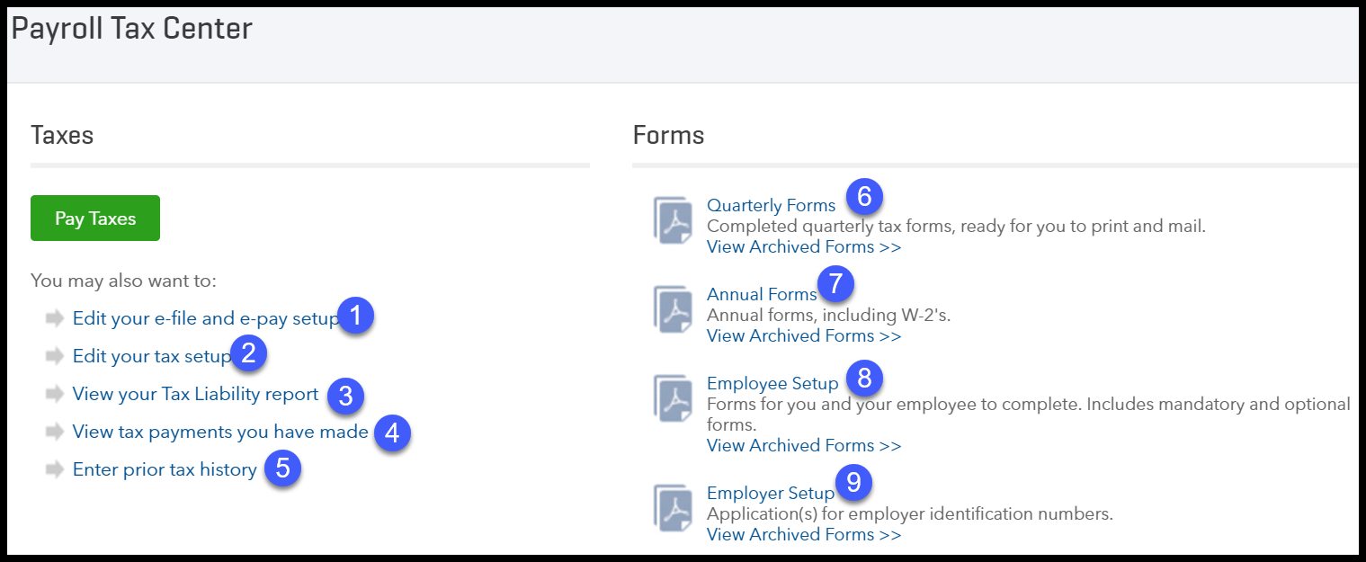
Task: Open the Quarterly Forms link
Action: tap(772, 205)
